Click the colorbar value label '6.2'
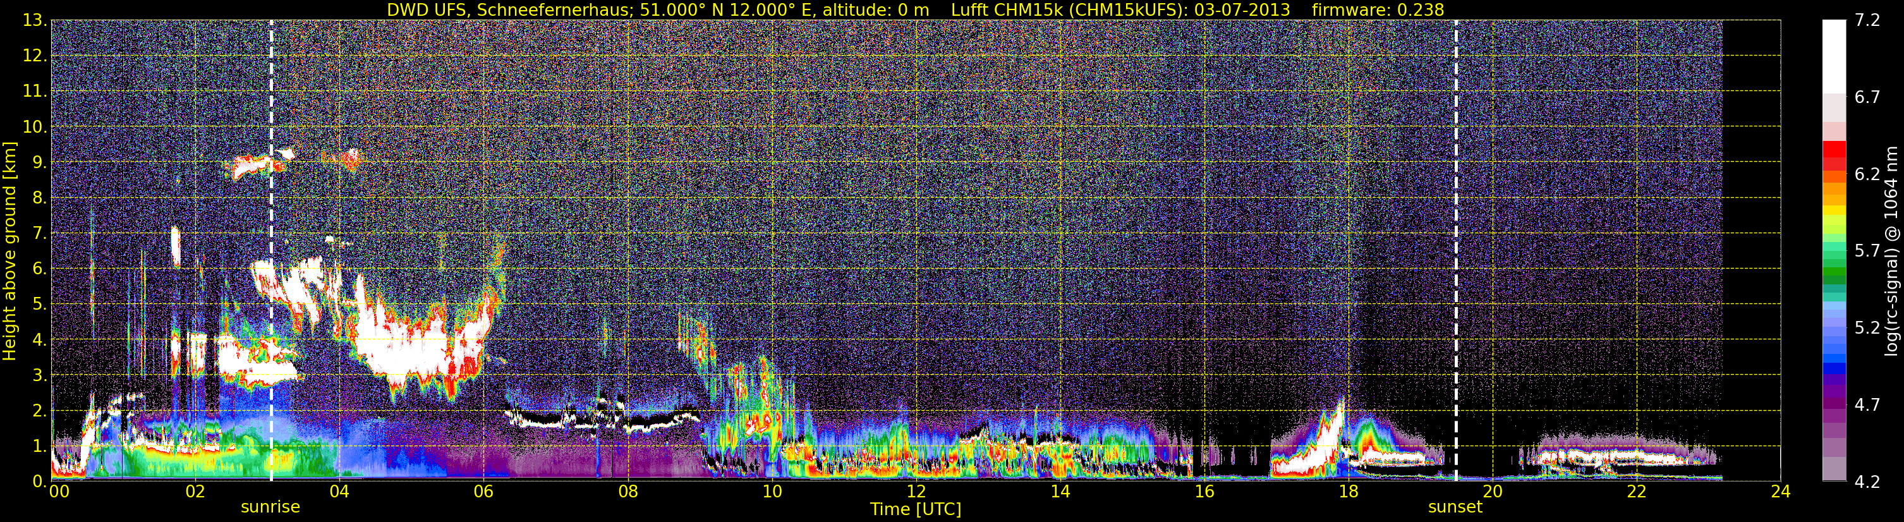The image size is (1904, 522). 1868,174
